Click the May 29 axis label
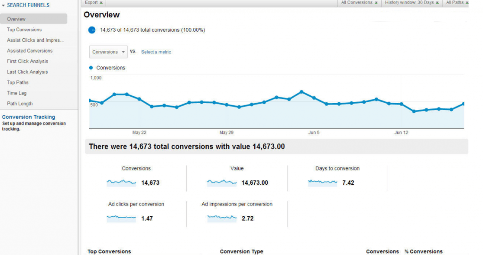 pos(226,133)
